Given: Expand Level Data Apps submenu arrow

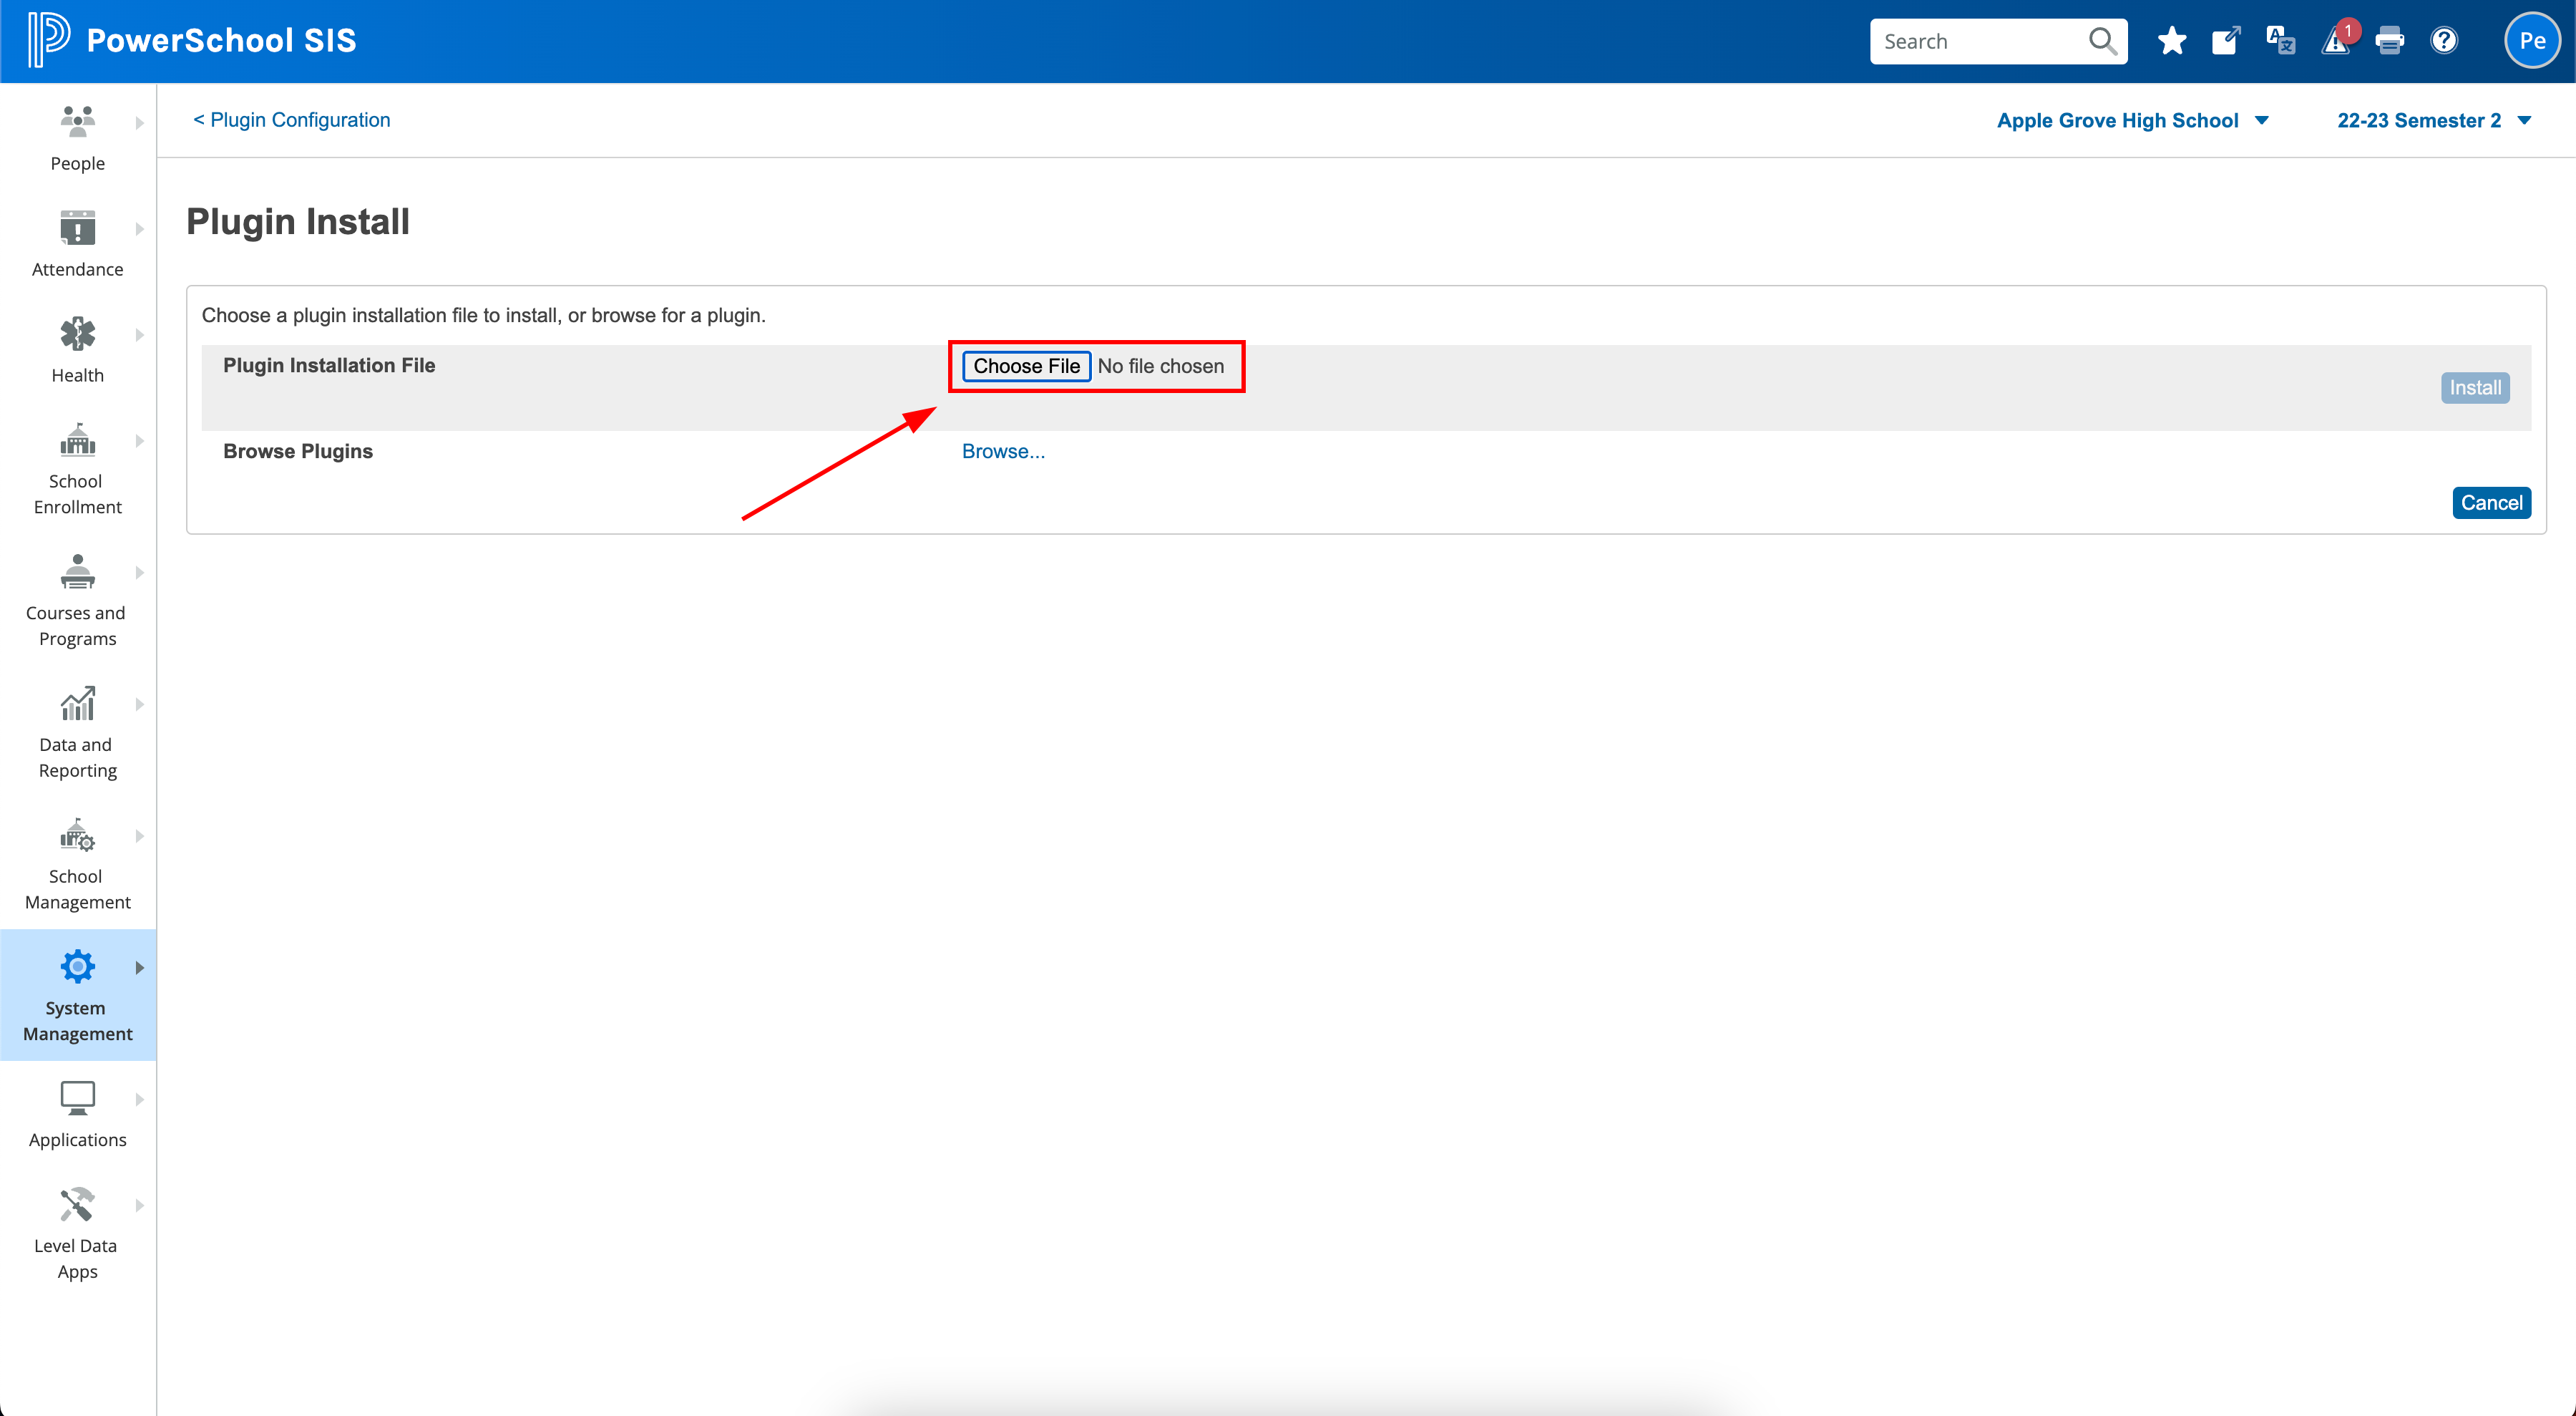Looking at the screenshot, I should tap(140, 1206).
